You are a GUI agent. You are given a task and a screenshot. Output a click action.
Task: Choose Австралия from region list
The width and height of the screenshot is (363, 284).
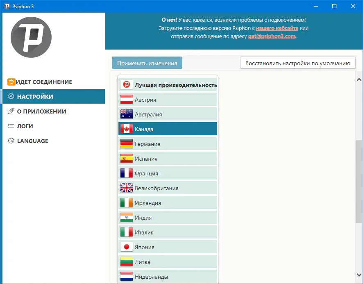tap(168, 114)
